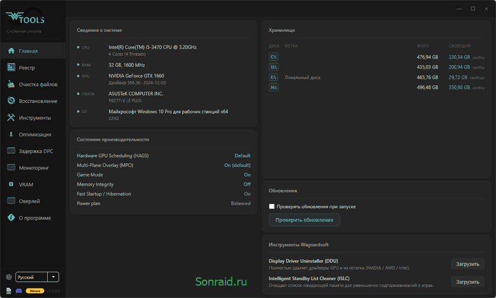Open Инструменты wrench icon
This screenshot has width=496, height=298.
[x=11, y=118]
